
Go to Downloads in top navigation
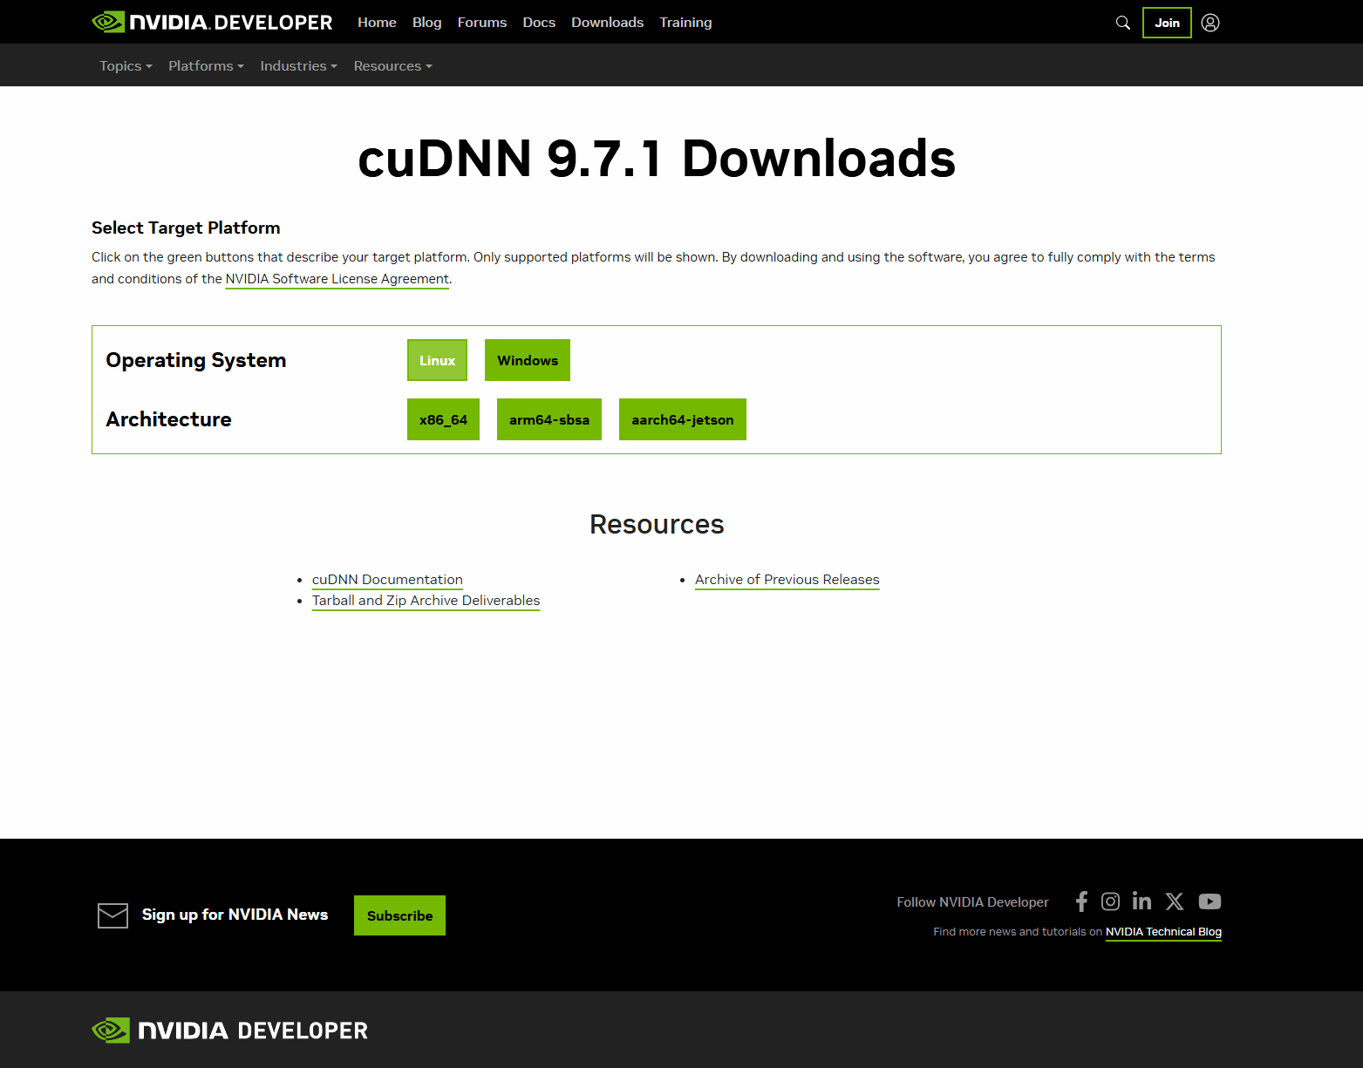607,23
